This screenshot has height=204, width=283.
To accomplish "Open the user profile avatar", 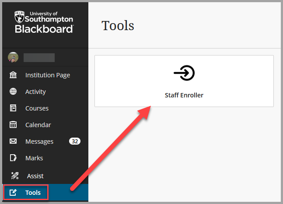I will coord(13,57).
